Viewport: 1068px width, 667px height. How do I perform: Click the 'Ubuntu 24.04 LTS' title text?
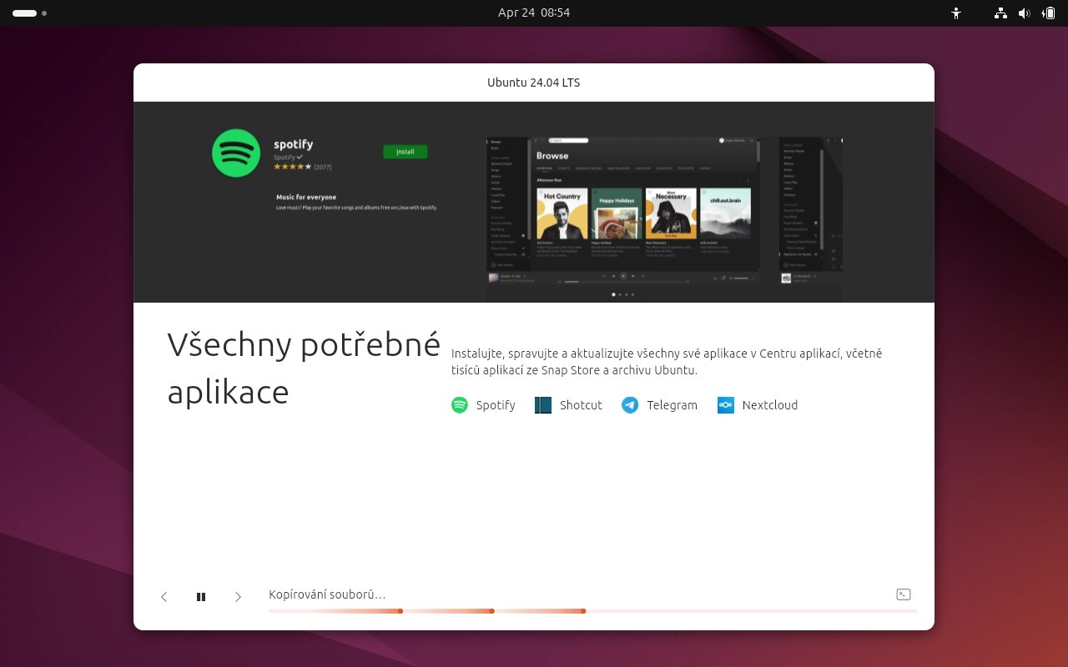point(534,83)
